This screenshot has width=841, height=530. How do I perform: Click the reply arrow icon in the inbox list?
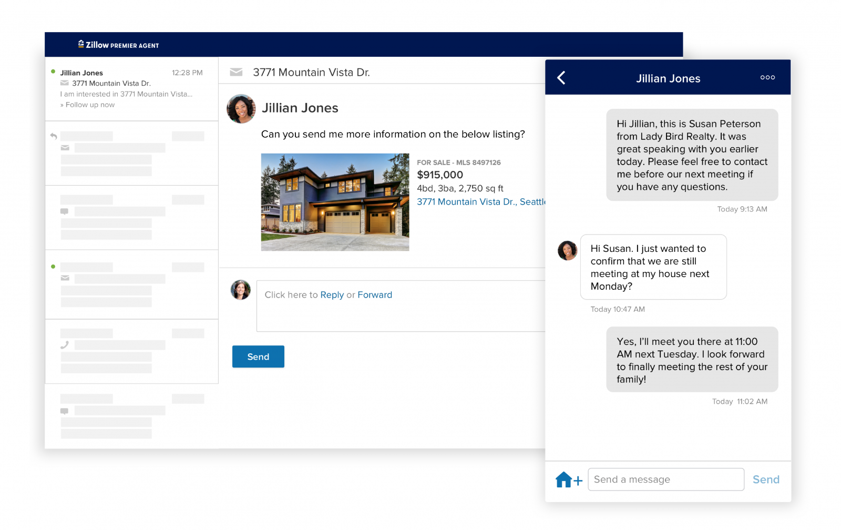[54, 136]
